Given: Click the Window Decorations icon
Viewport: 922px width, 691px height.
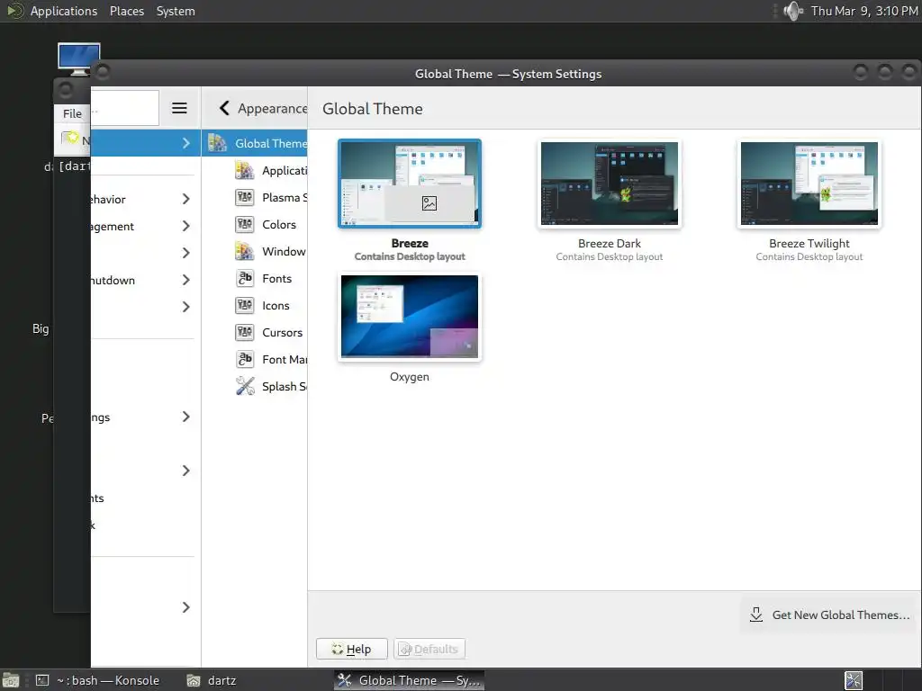Looking at the screenshot, I should (245, 252).
